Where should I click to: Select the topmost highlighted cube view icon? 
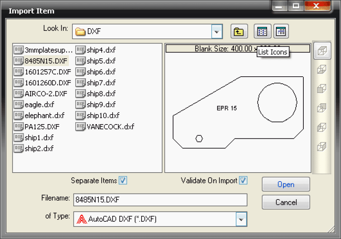pos(322,51)
